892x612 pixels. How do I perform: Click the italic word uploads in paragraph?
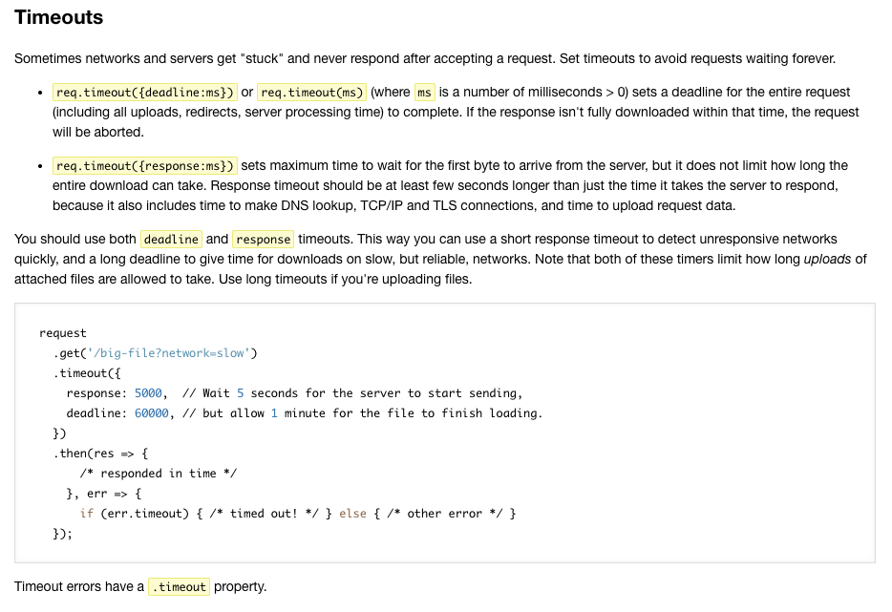point(828,259)
